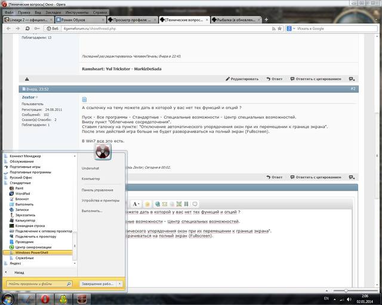This screenshot has height=305, width=382.
Task: Click the user avatar picture in Start menu
Action: coord(103,151)
